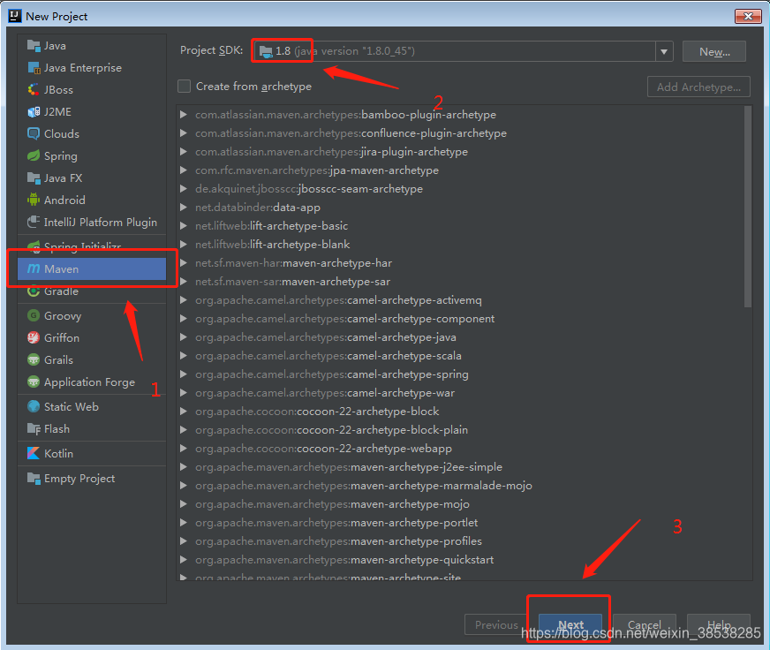This screenshot has height=650, width=770.
Task: Click the Empty Project folder icon
Action: [34, 478]
